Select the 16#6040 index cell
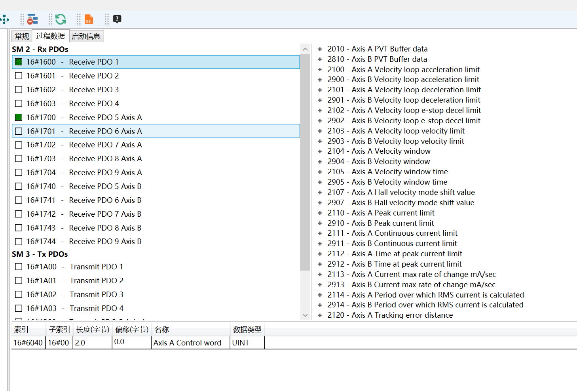 tap(29, 343)
